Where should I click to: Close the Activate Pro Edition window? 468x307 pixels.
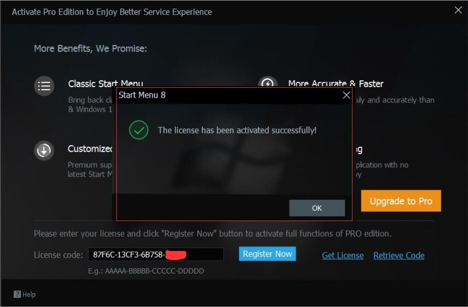[458, 10]
